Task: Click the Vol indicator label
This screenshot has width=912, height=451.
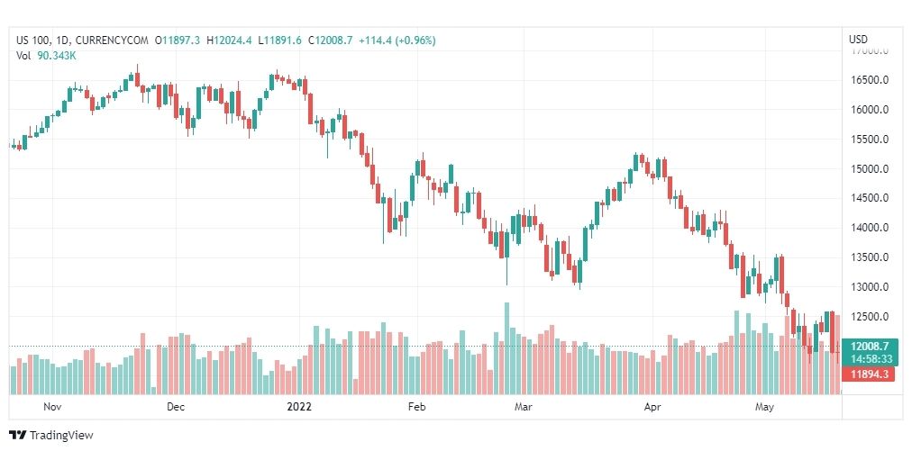Action: point(23,56)
